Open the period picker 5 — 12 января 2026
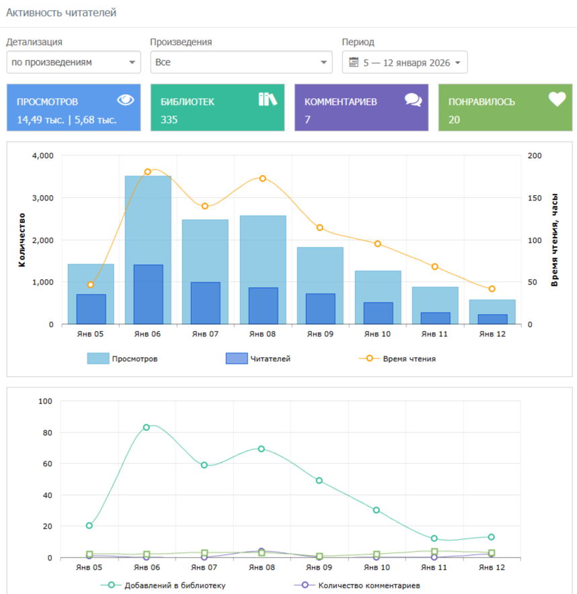The width and height of the screenshot is (577, 594). [x=405, y=63]
